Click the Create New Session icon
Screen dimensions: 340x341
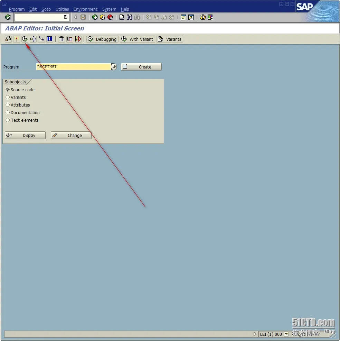[x=183, y=17]
